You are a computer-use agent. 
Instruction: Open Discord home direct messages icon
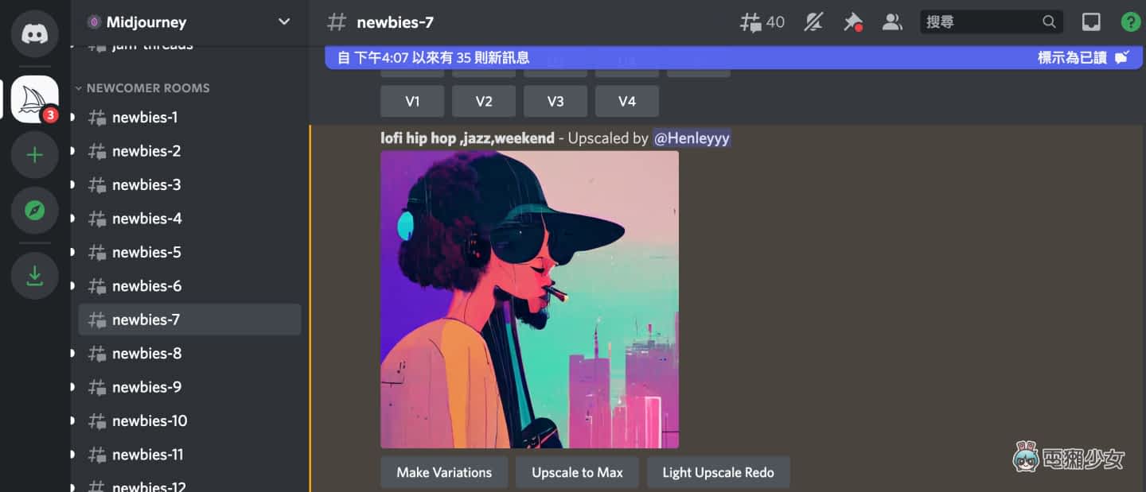pos(34,34)
